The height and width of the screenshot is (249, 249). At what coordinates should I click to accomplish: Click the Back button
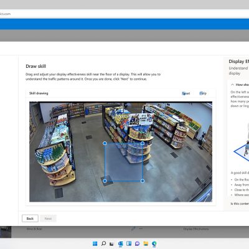[x=30, y=218]
